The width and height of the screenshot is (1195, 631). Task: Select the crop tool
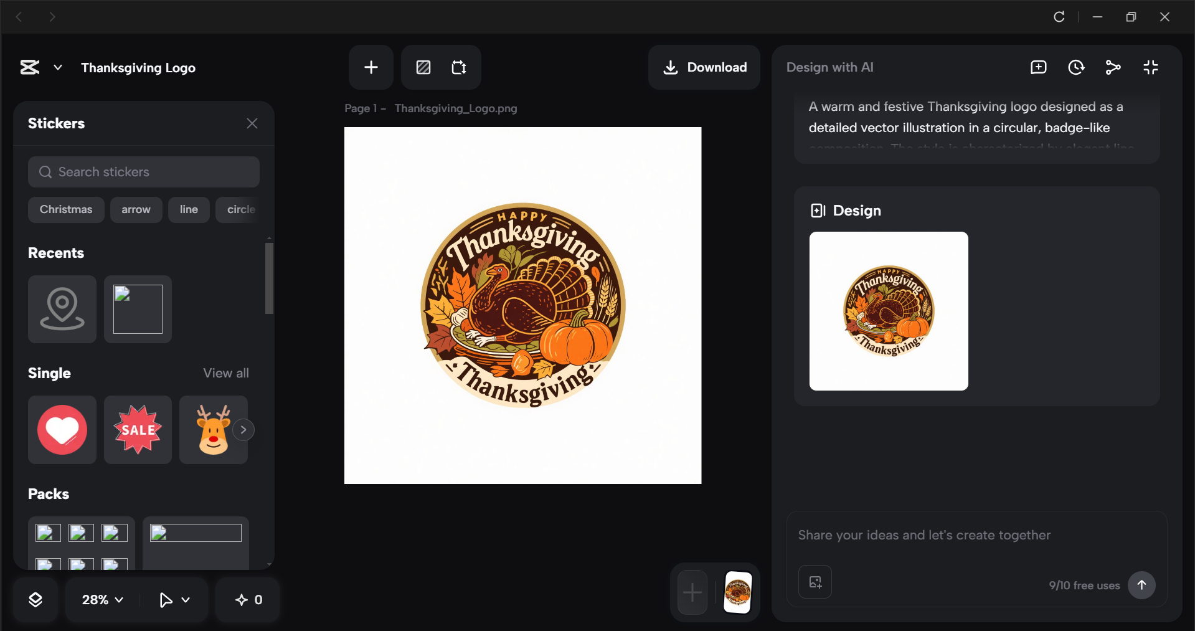click(460, 67)
